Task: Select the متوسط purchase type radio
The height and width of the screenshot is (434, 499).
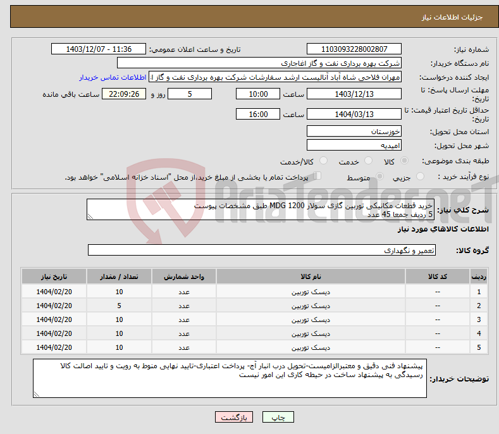Action: click(379, 176)
